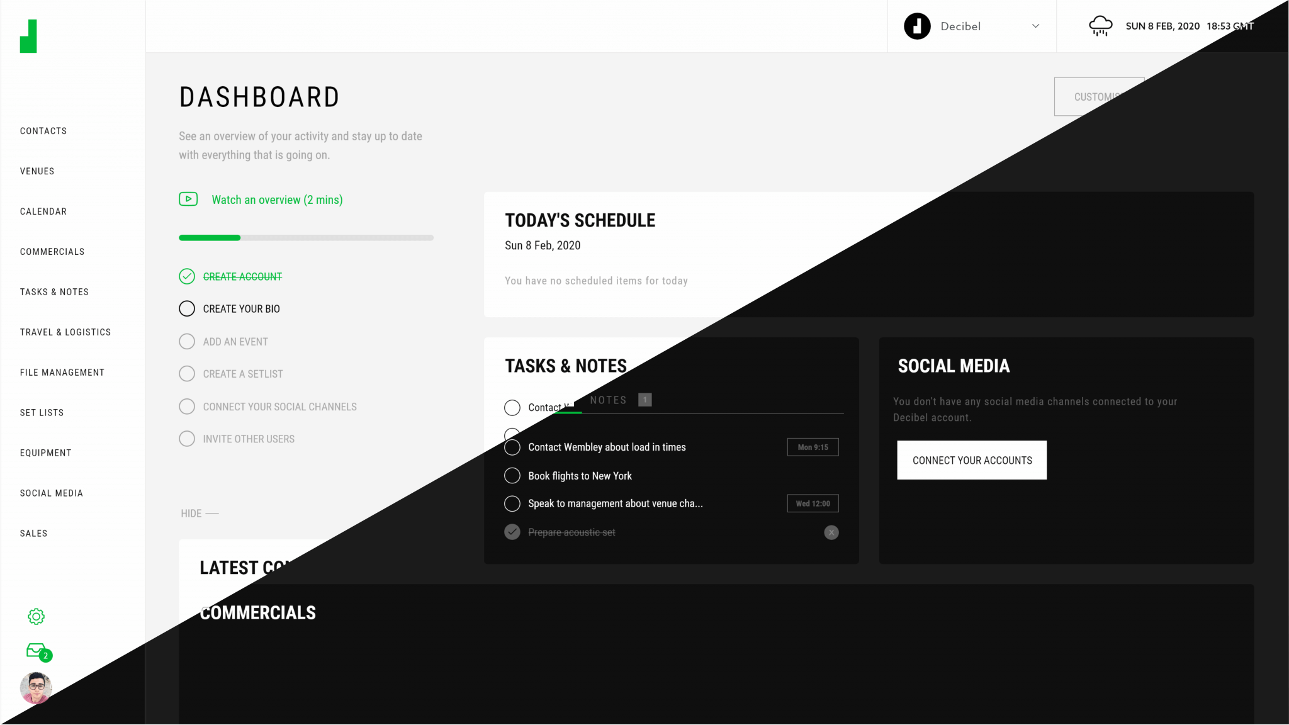The image size is (1289, 725).
Task: Toggle the Add An Event checkbox
Action: click(187, 341)
